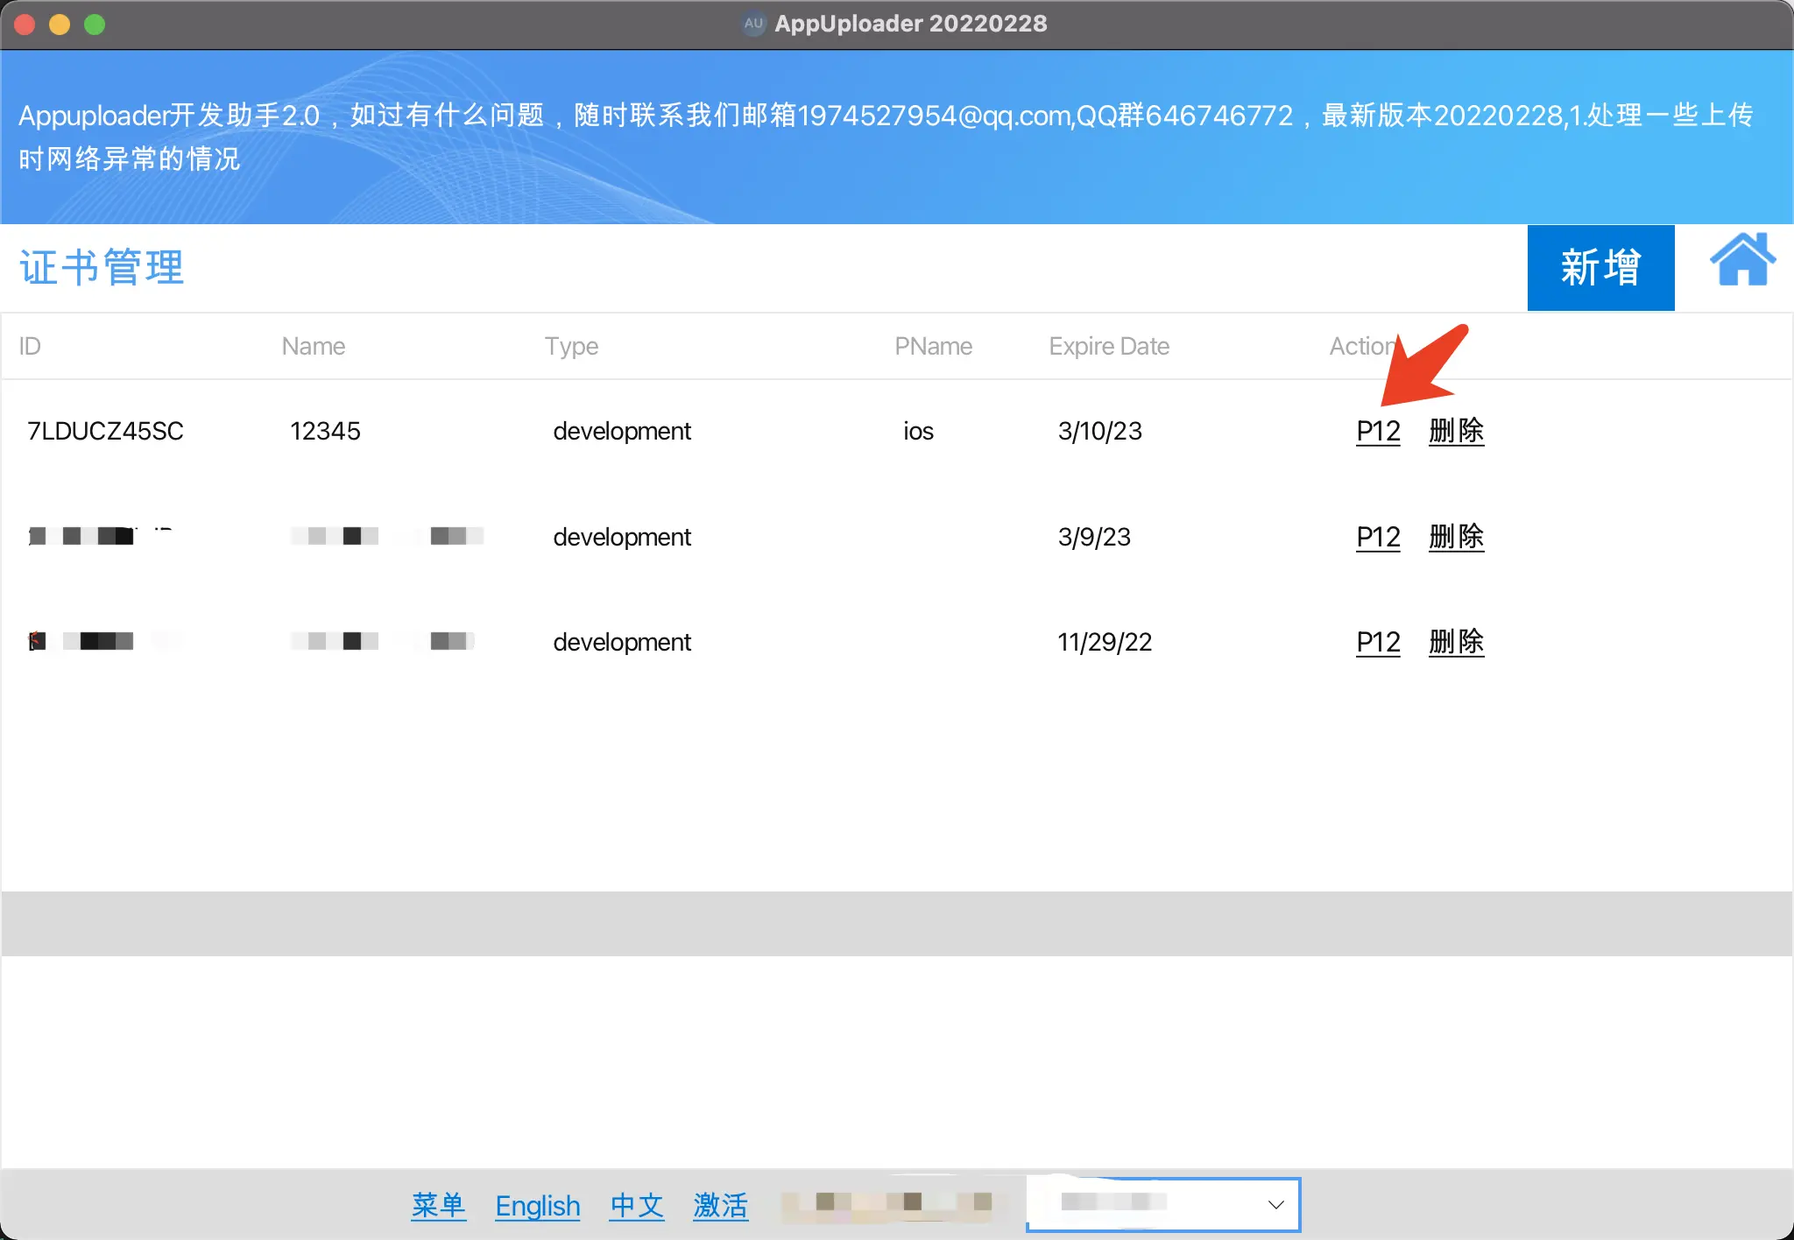The height and width of the screenshot is (1240, 1794).
Task: Export P12 for certificate expiring 3/9/23
Action: [1378, 537]
